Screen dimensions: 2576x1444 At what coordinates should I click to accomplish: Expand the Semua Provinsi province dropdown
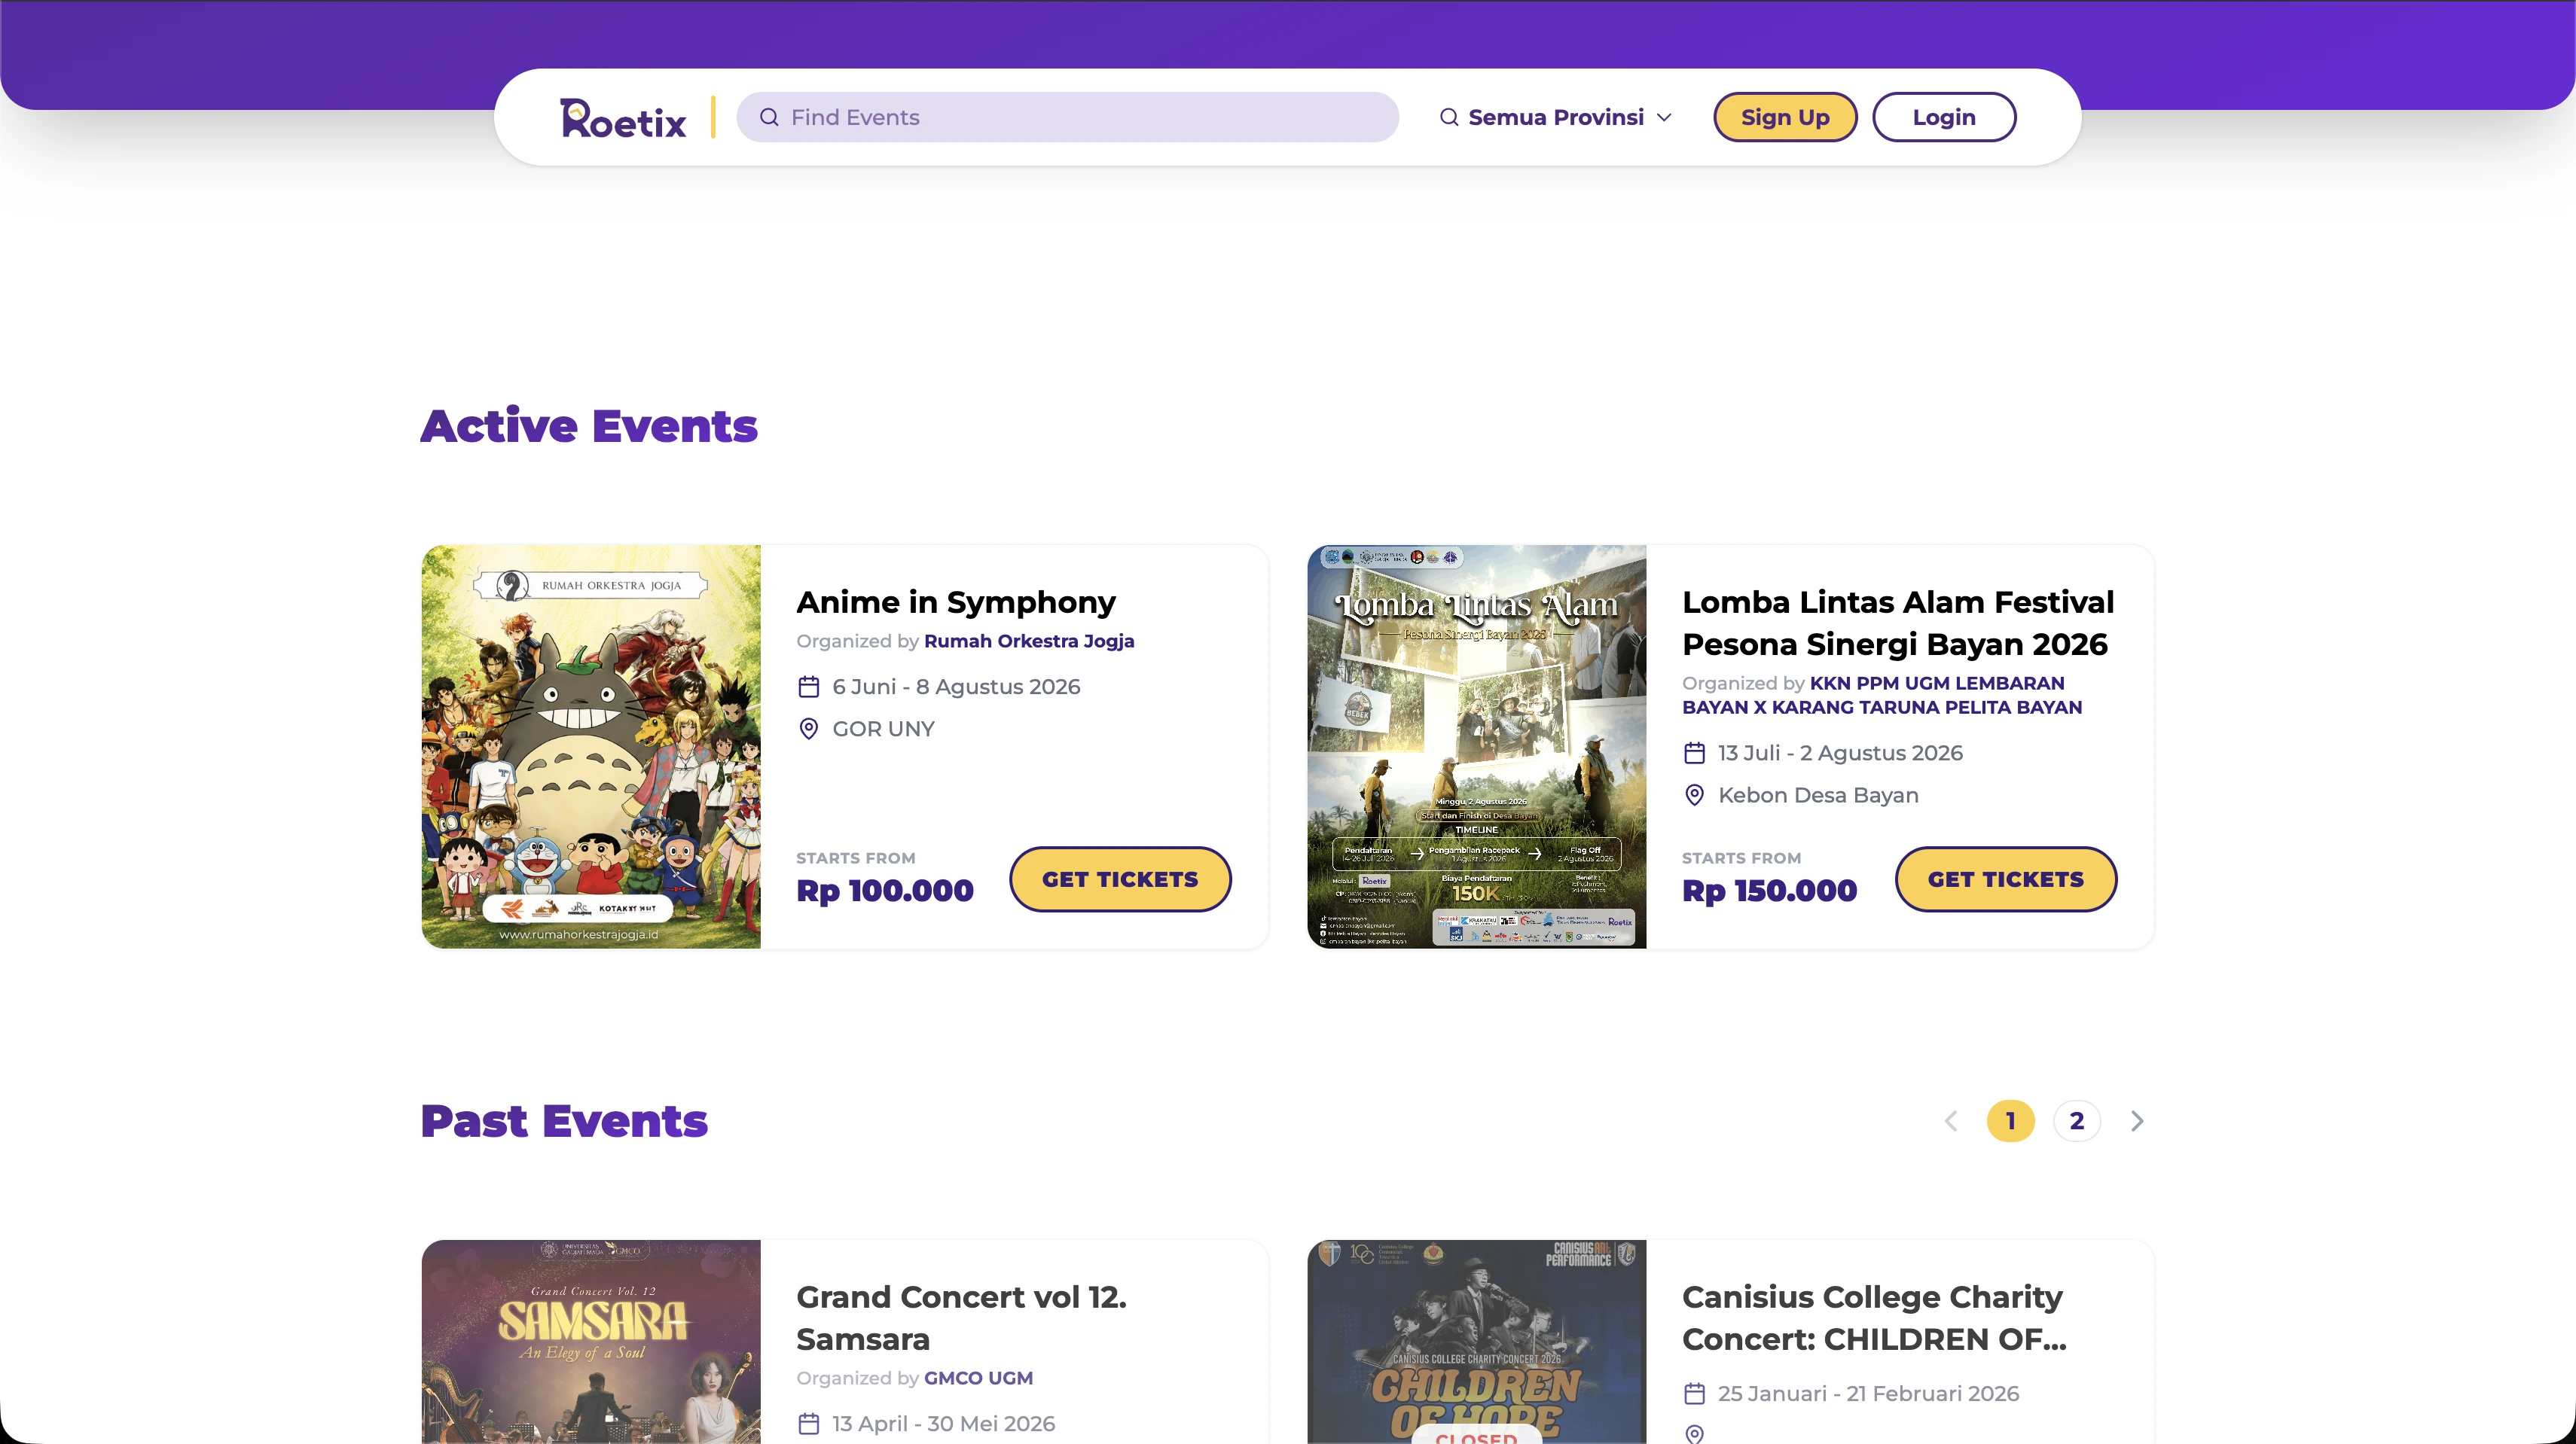[1556, 118]
